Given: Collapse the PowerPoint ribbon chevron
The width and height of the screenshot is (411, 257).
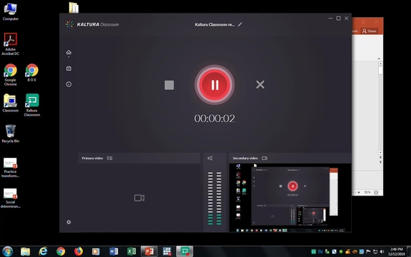Looking at the screenshot, I should pyautogui.click(x=379, y=59).
